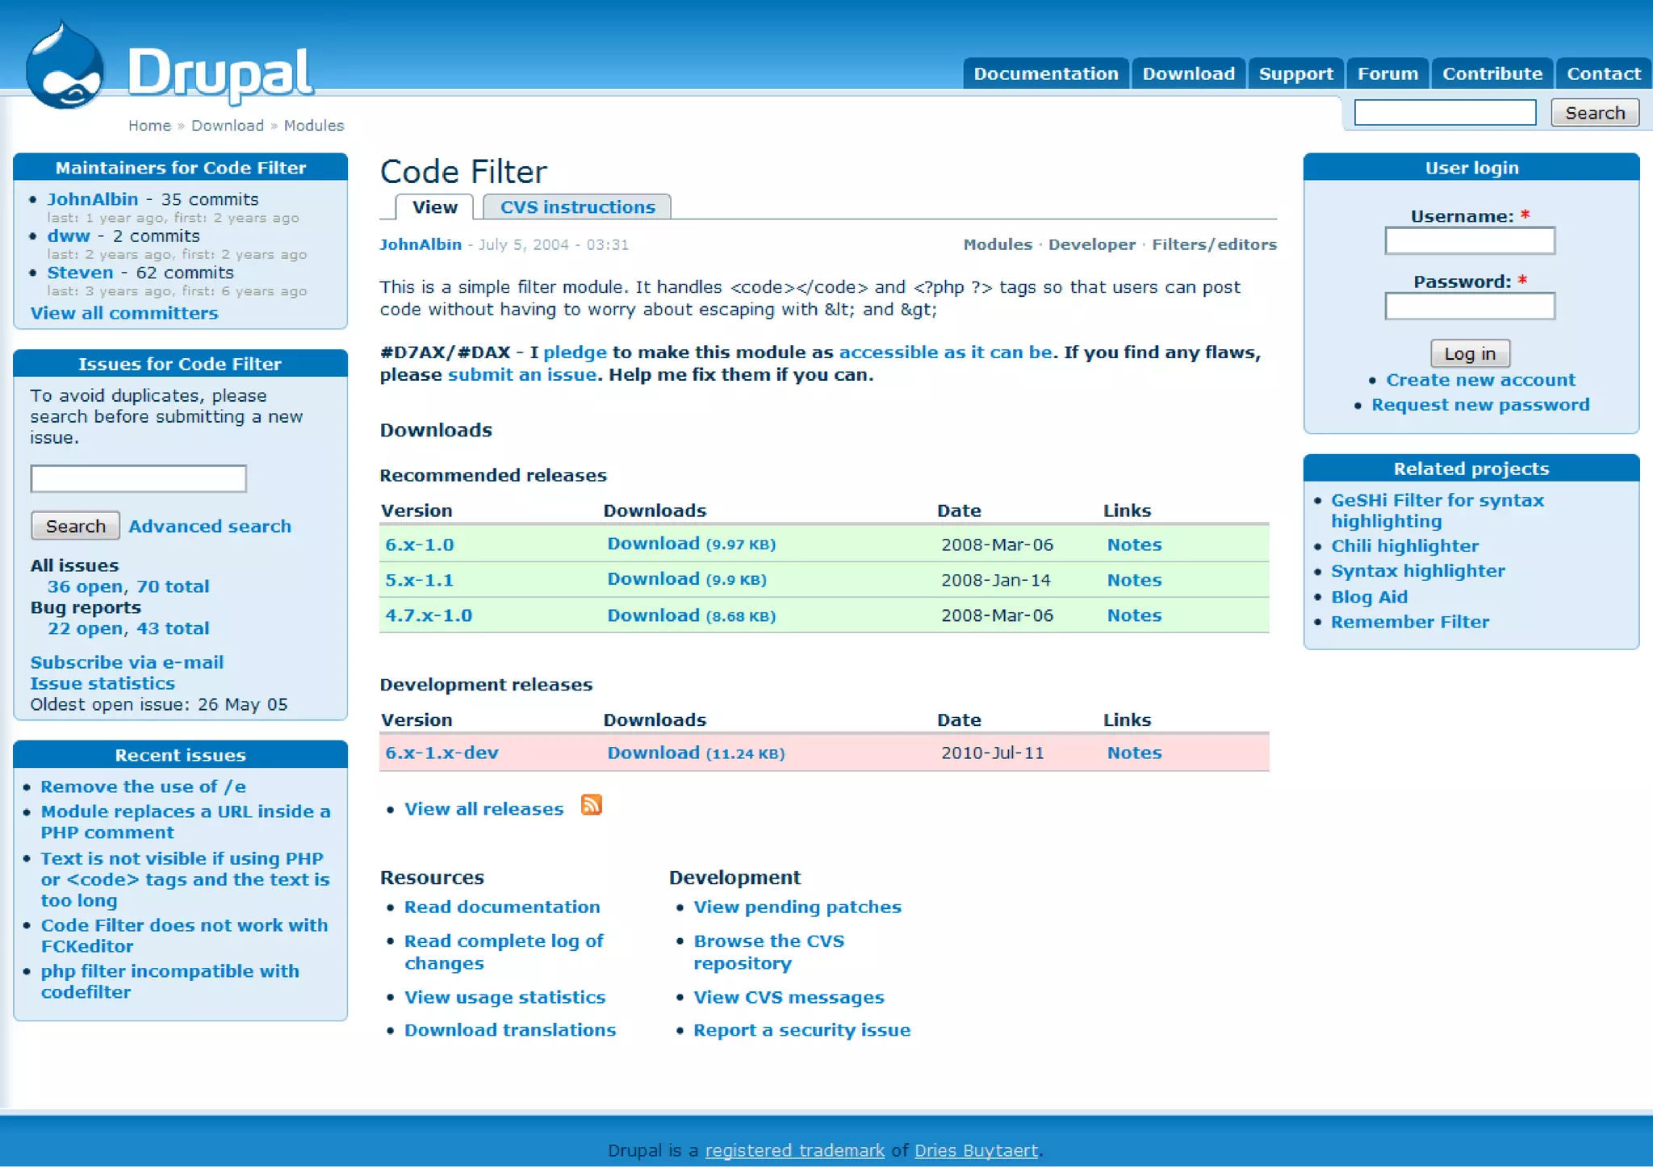1653x1168 pixels.
Task: Click Create new account link
Action: coord(1479,380)
